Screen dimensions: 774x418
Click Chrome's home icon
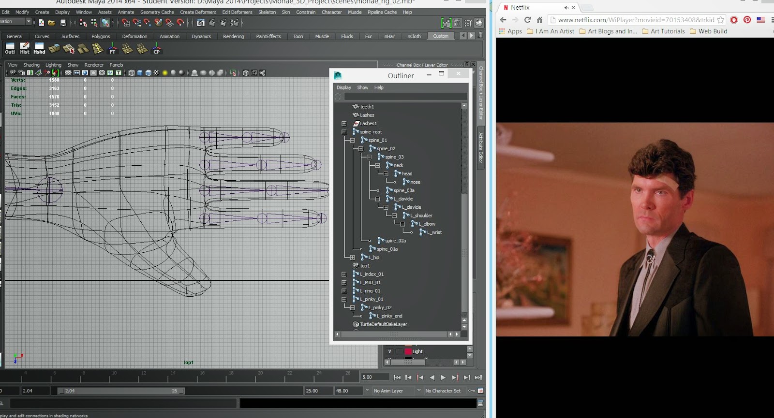539,20
